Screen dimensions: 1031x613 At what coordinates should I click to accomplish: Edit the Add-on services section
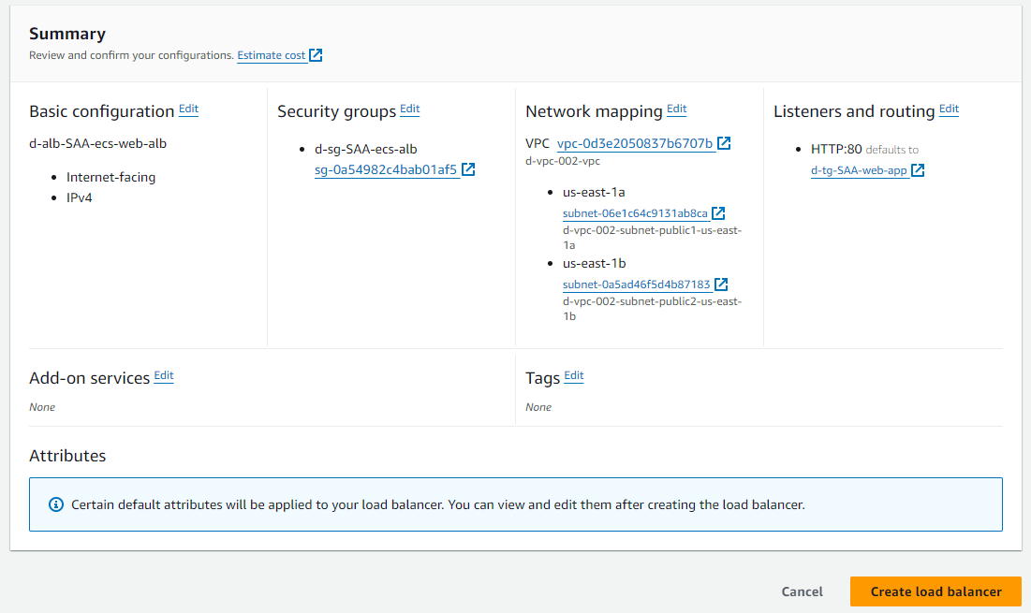point(164,376)
